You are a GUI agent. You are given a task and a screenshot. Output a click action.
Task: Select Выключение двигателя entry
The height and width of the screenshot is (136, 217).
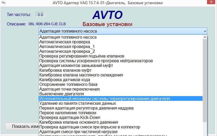[x=121, y=94]
